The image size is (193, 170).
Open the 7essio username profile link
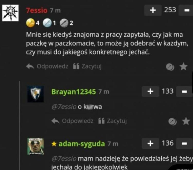[x=37, y=11]
